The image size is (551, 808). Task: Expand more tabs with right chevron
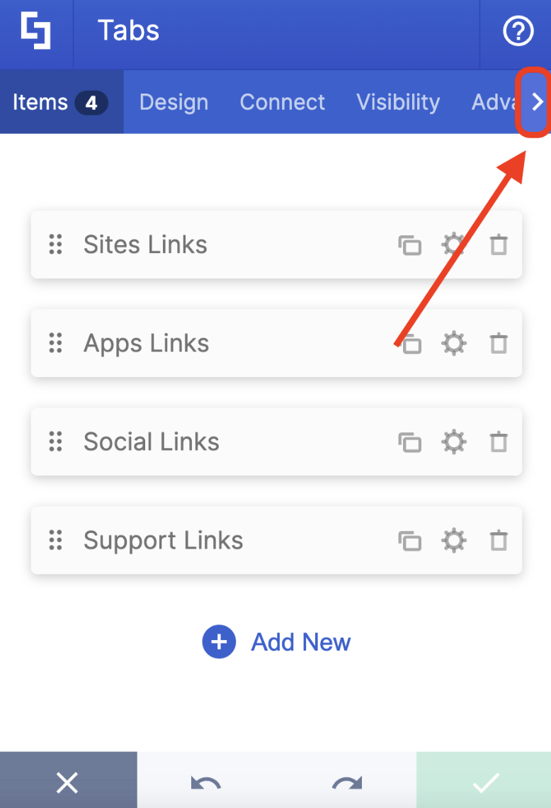[537, 101]
